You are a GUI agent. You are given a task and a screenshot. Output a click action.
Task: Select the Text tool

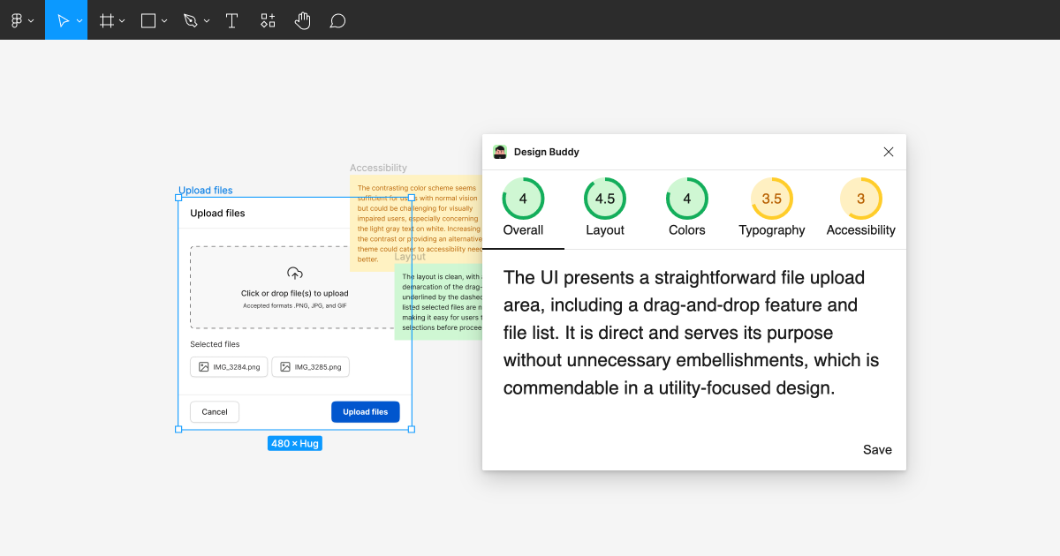(x=231, y=20)
